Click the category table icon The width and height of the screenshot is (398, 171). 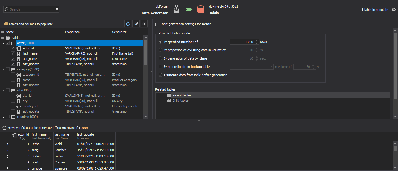(13, 69)
